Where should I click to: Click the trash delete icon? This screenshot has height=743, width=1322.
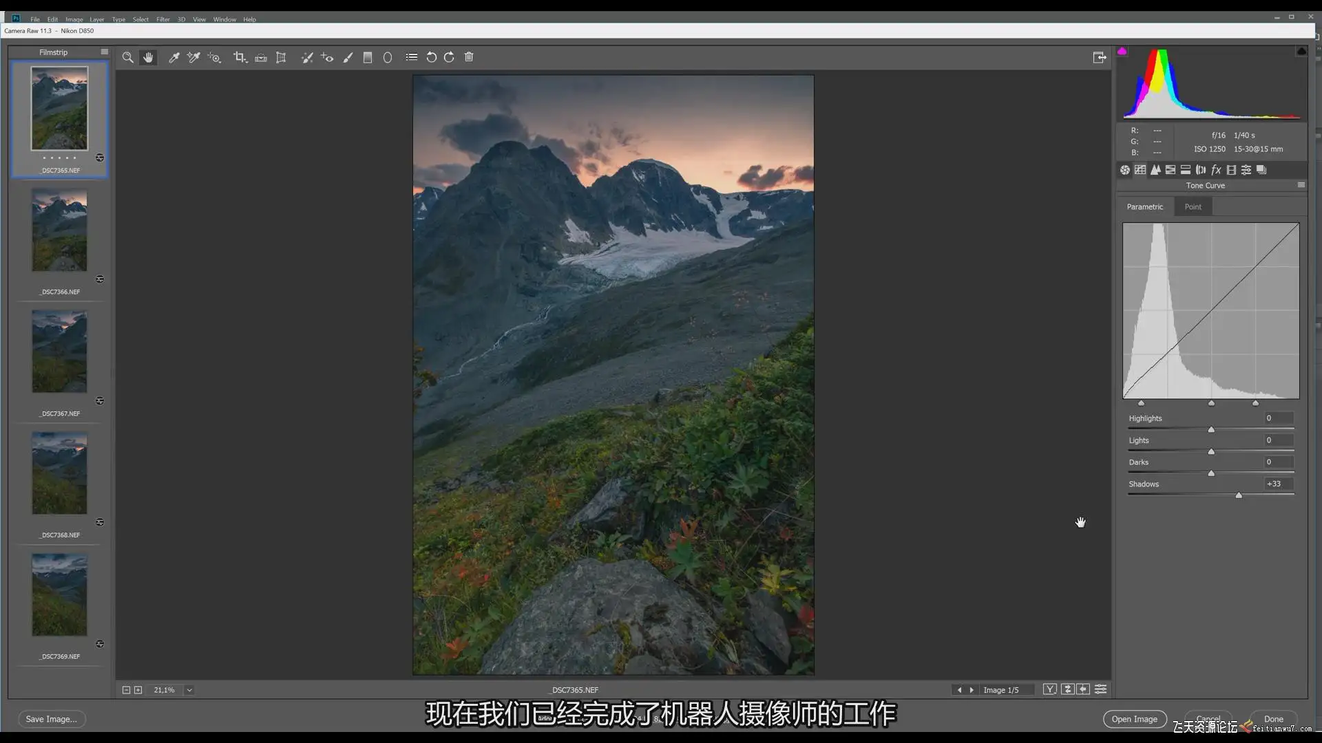(x=469, y=58)
